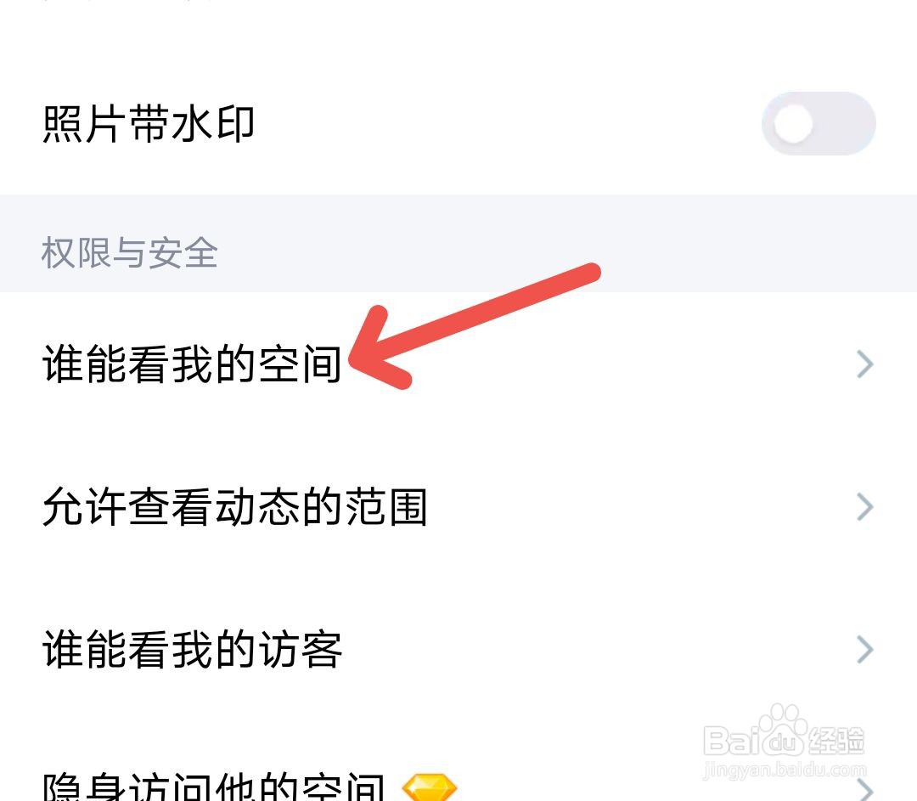The width and height of the screenshot is (917, 801).
Task: Expand chevron for 允许查看动态的范围
Action: [865, 507]
